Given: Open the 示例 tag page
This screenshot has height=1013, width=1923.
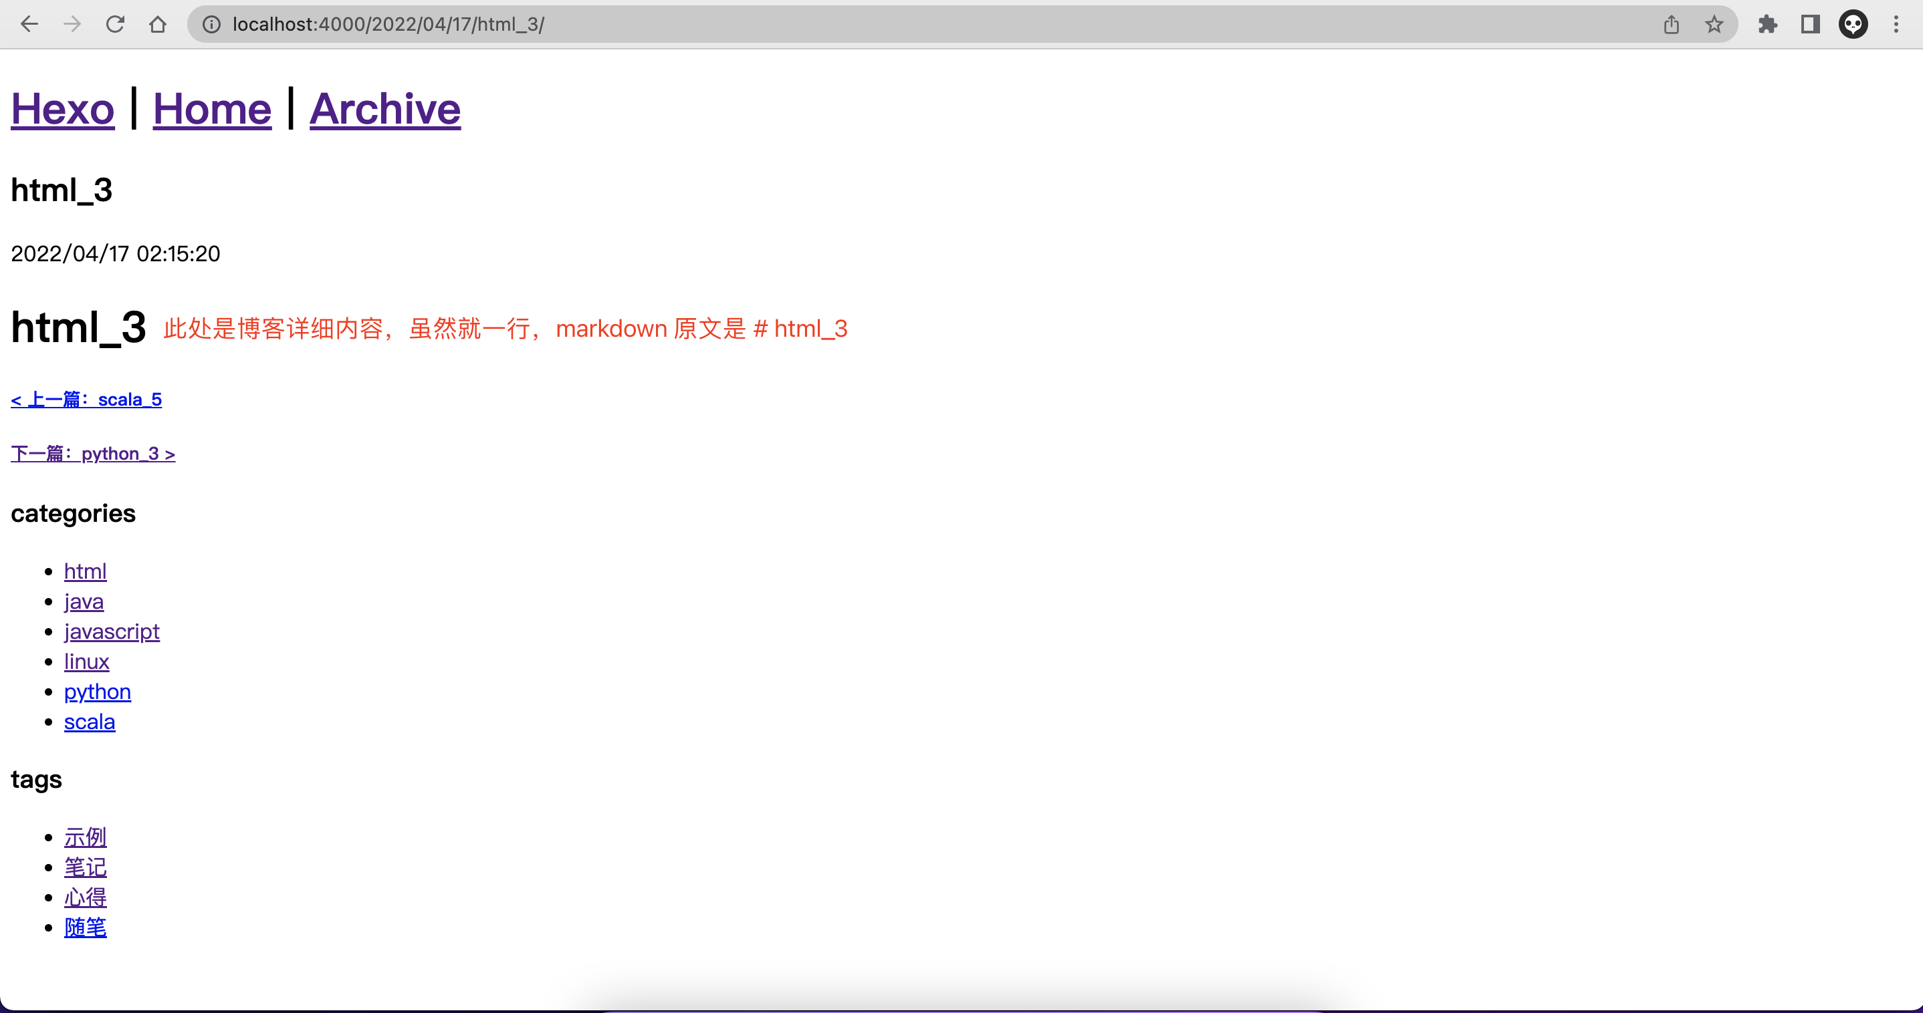Looking at the screenshot, I should (x=85, y=838).
